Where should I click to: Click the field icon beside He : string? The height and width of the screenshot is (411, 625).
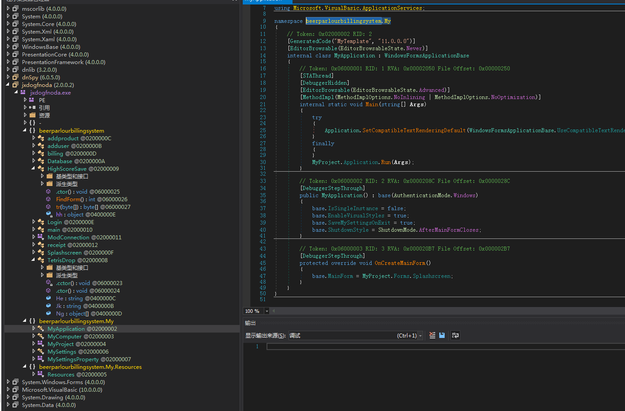point(48,298)
